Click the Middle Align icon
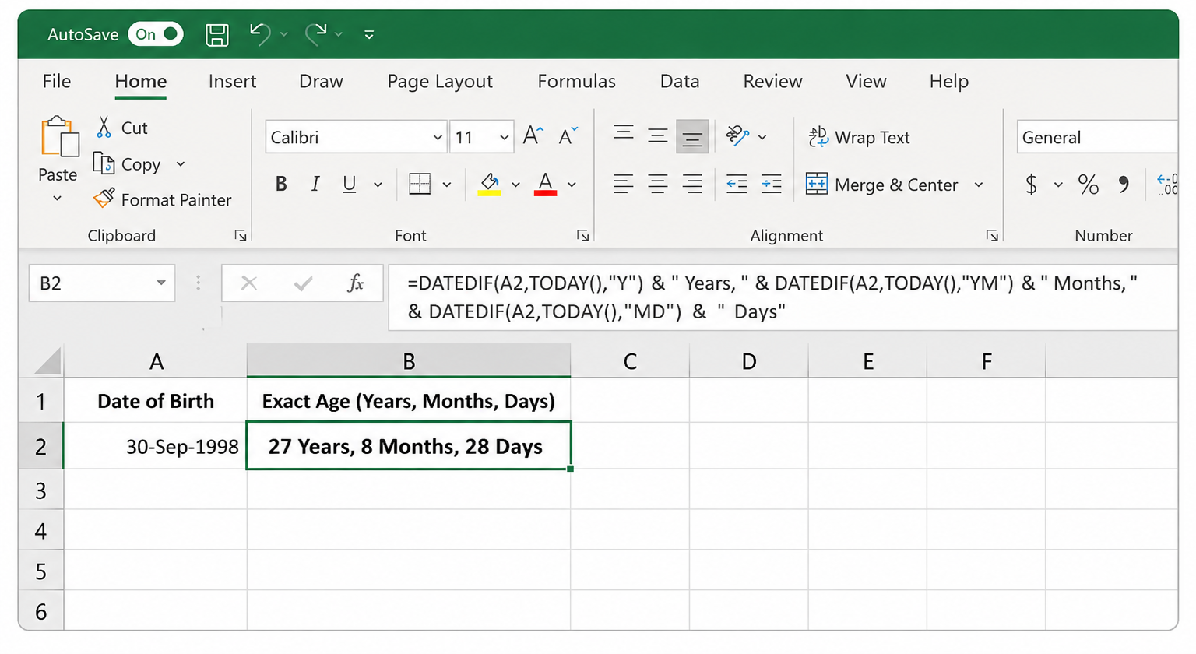1196x654 pixels. [x=658, y=135]
